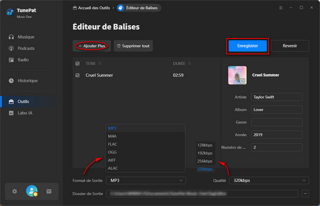Viewport: 320px width, 206px height.
Task: Click the home icon in breadcrumb
Action: [x=75, y=8]
